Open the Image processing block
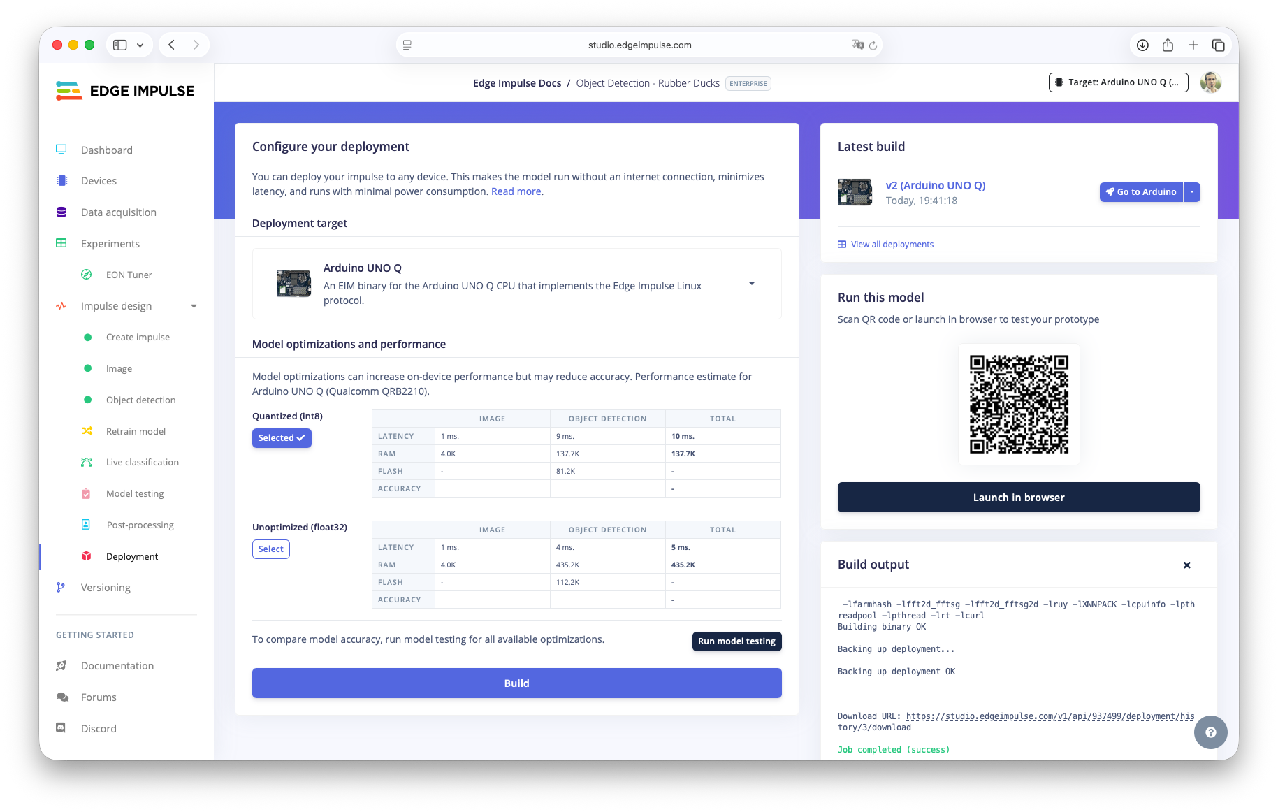Viewport: 1278px width, 812px height. click(x=119, y=368)
